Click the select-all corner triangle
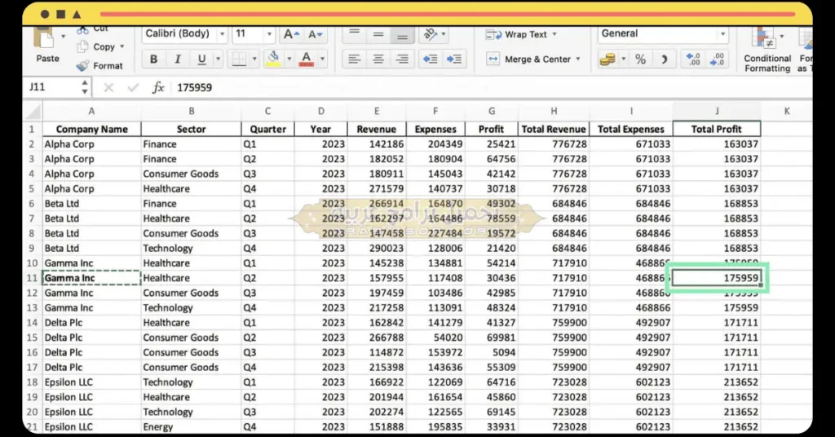The image size is (835, 437). [x=33, y=111]
